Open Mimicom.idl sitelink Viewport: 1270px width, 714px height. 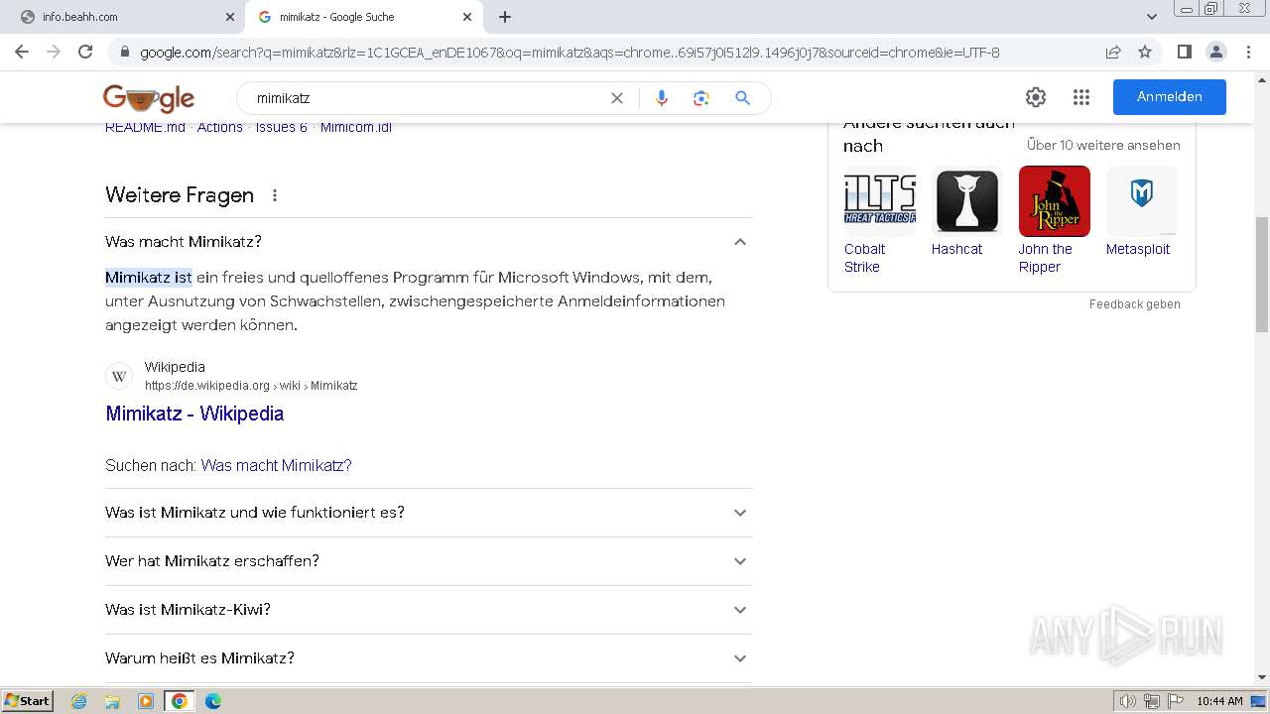coord(356,128)
